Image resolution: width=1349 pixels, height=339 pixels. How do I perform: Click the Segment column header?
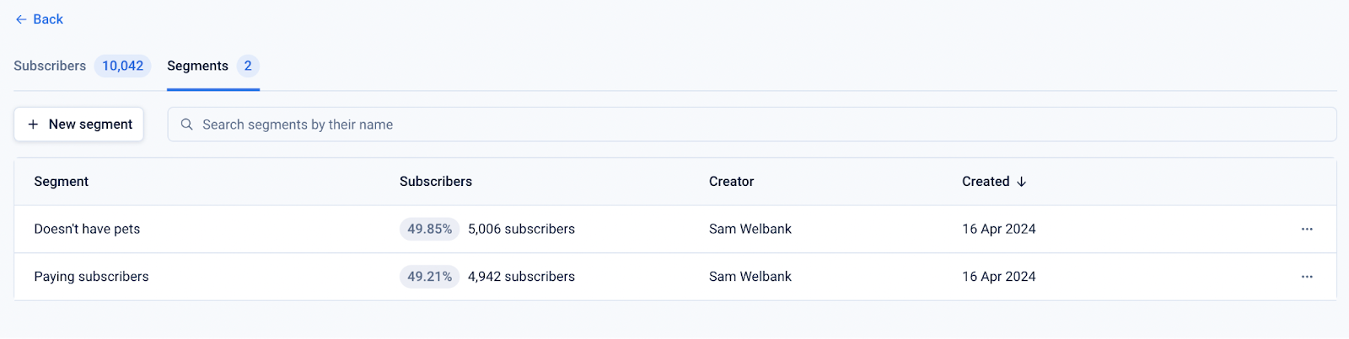(x=62, y=182)
